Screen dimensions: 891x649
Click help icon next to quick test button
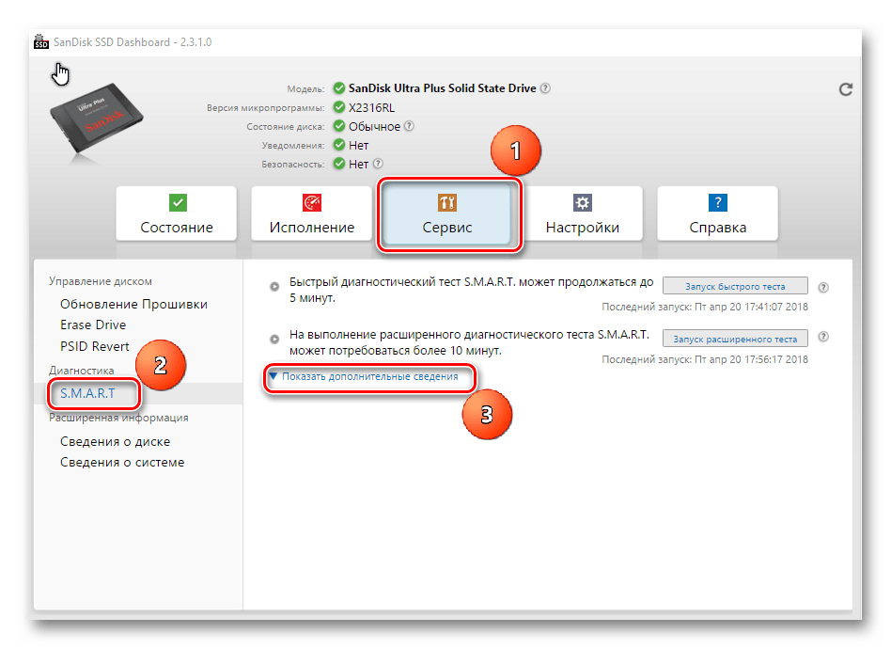click(823, 287)
